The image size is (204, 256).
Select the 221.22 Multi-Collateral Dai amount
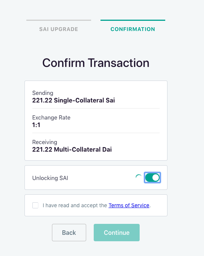[72, 149]
